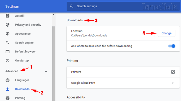Open the Printers row
This screenshot has width=181, height=101.
123,72
